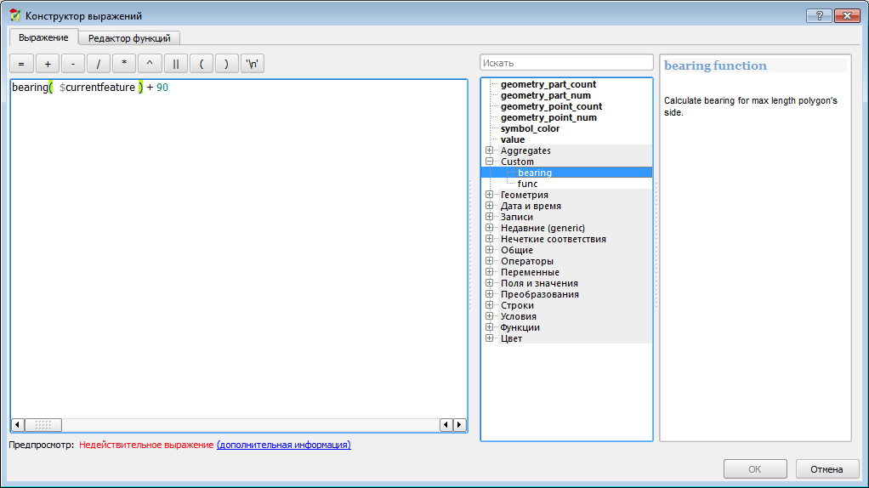Expand the Записи group

pyautogui.click(x=490, y=217)
